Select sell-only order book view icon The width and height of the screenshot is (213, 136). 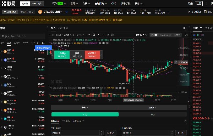(x=202, y=35)
